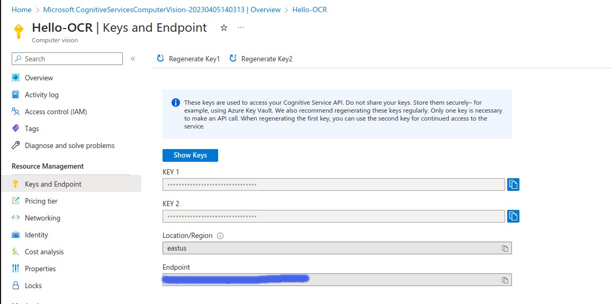This screenshot has height=304, width=611.
Task: Open Activity log in the sidebar
Action: [42, 95]
